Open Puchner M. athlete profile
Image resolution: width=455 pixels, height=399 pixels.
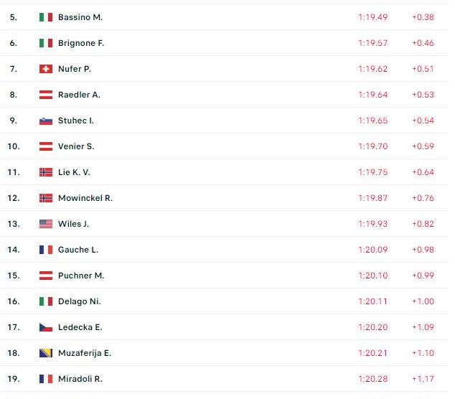click(x=81, y=276)
